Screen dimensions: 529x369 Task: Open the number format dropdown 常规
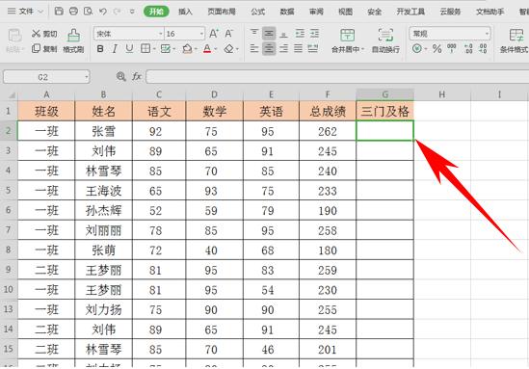click(x=487, y=34)
